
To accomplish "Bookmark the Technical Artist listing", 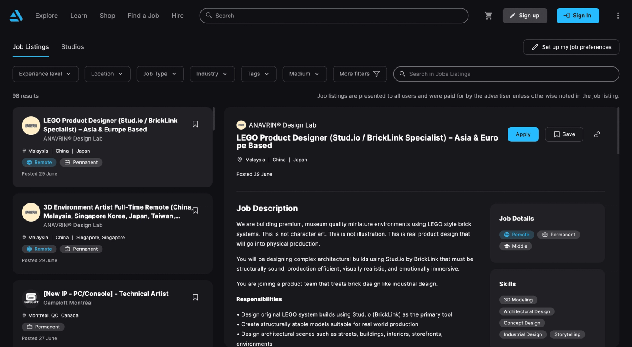I will click(x=195, y=297).
